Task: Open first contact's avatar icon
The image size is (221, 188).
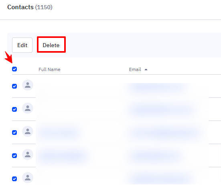Action: (x=28, y=85)
